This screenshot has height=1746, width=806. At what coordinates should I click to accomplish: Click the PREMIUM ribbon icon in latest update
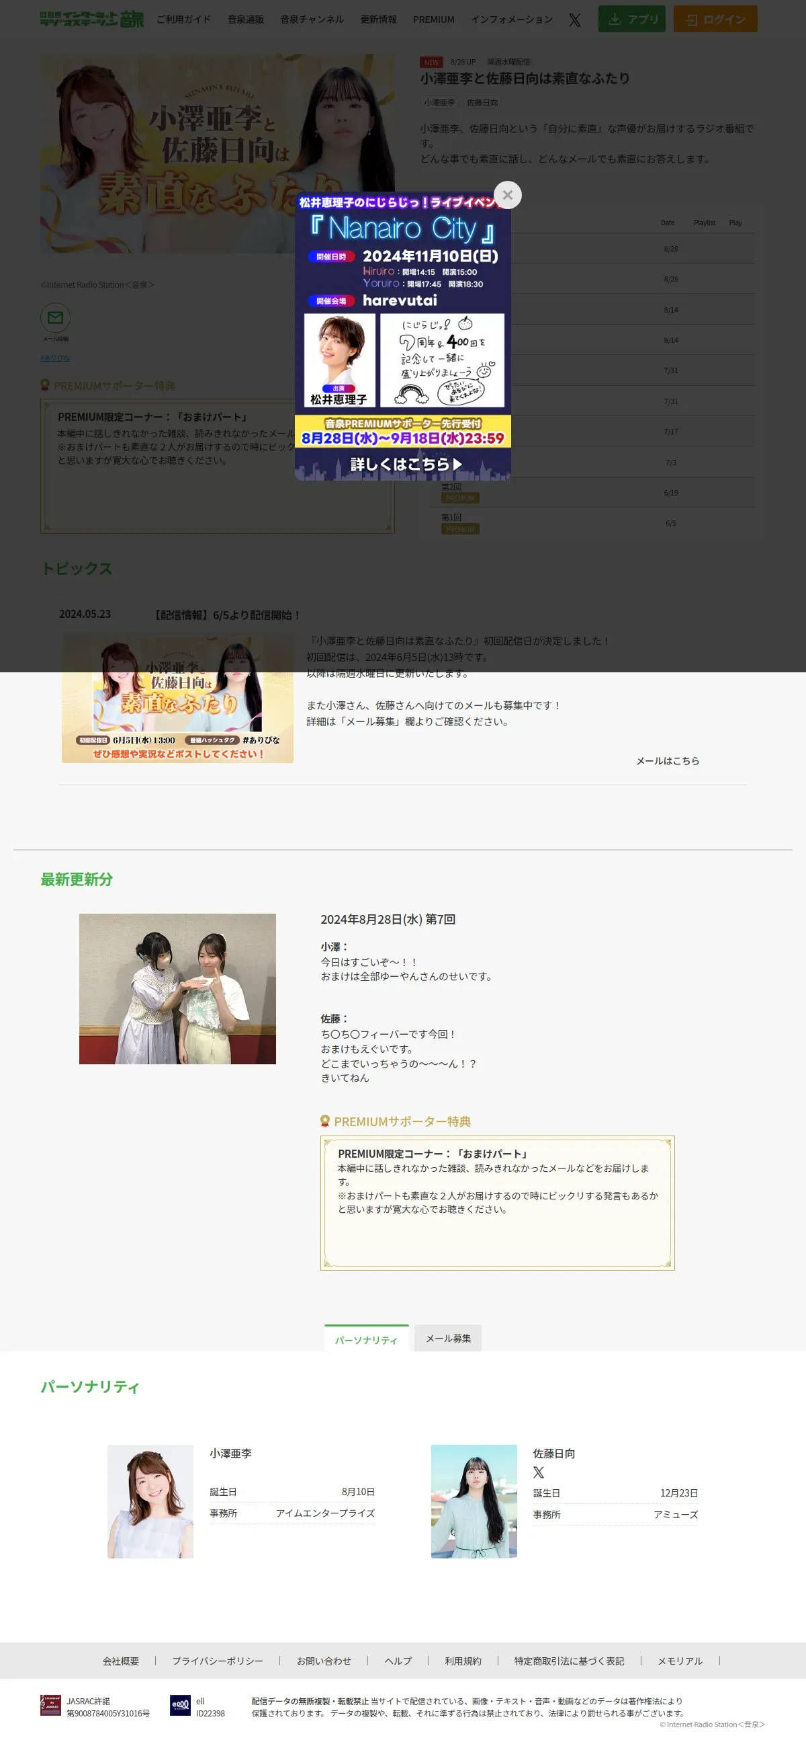325,1121
